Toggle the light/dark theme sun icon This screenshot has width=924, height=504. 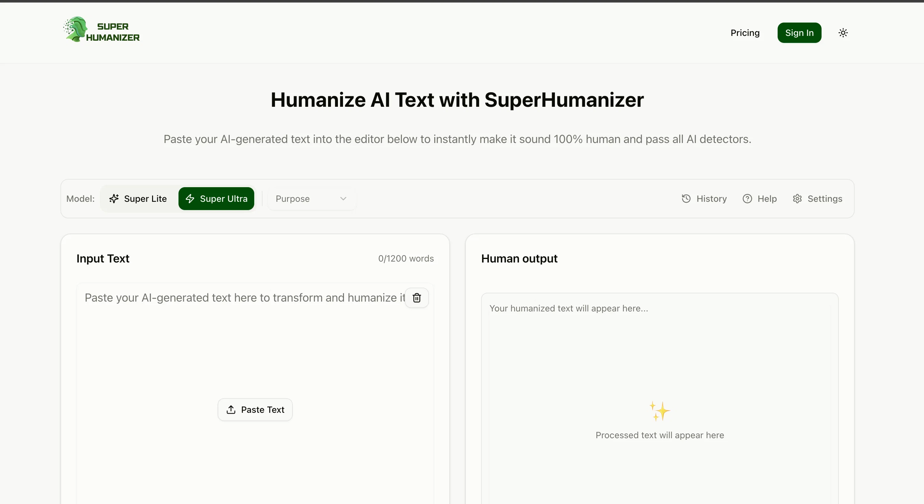pos(843,33)
